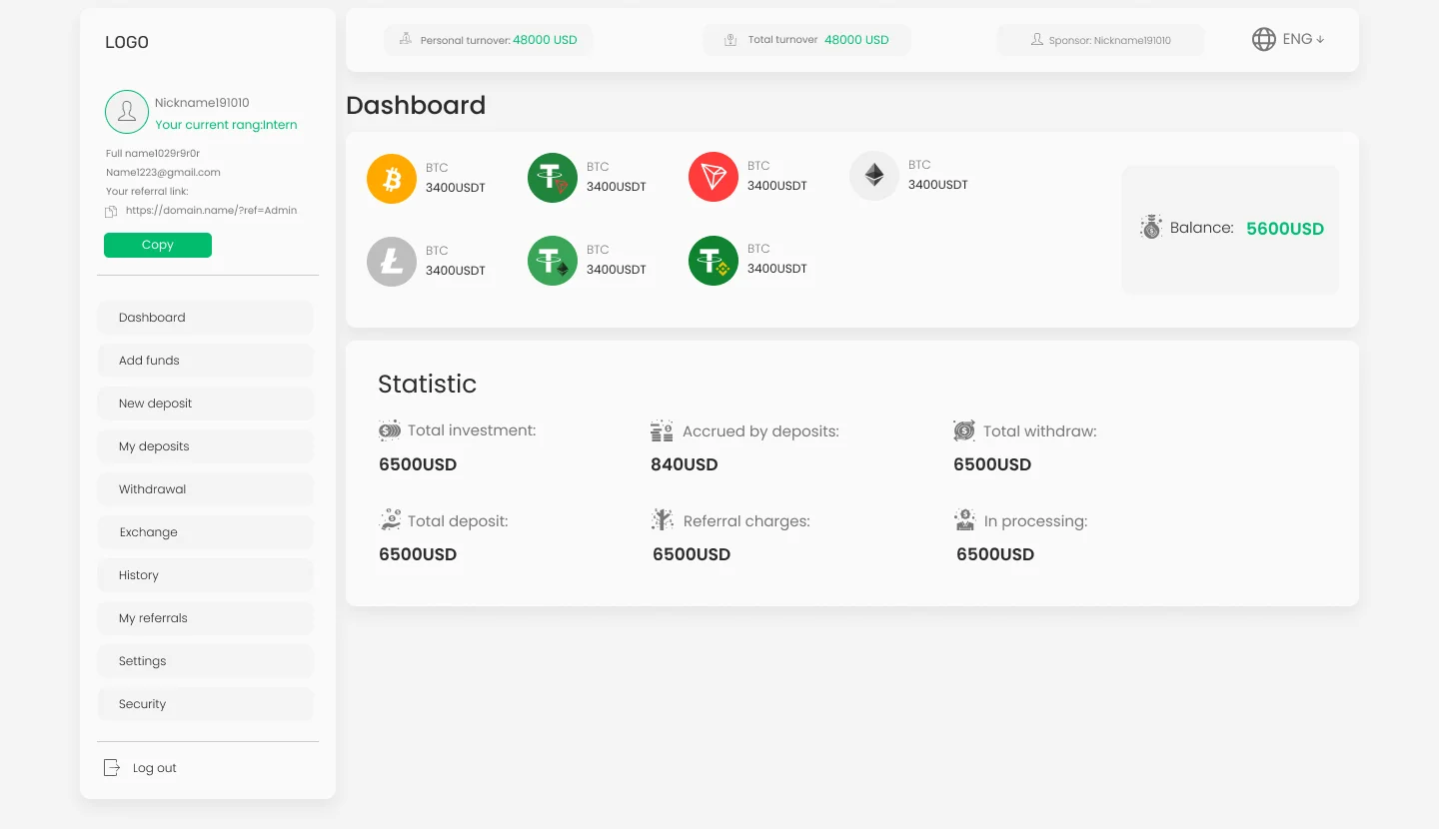
Task: Click the Total investment banknote icon
Action: pos(390,430)
